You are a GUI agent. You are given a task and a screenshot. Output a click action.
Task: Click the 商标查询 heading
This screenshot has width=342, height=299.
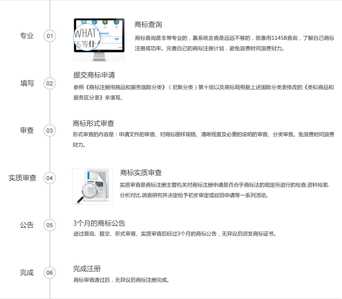coord(148,24)
